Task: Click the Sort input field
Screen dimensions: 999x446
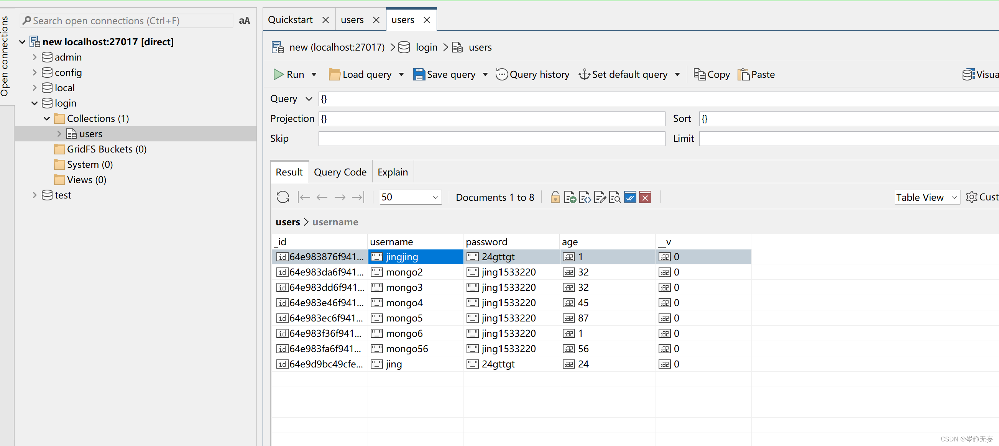Action: click(849, 118)
